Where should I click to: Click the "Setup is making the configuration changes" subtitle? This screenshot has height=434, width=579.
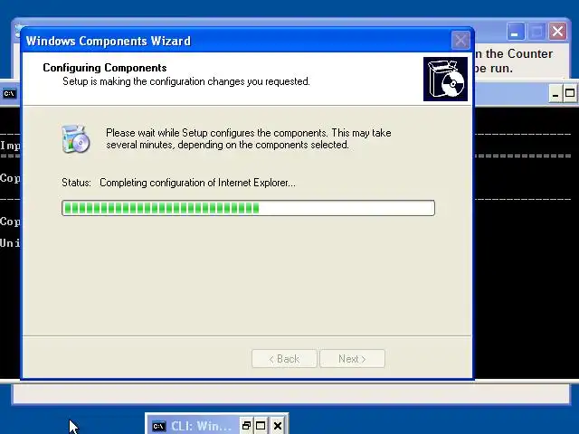186,81
